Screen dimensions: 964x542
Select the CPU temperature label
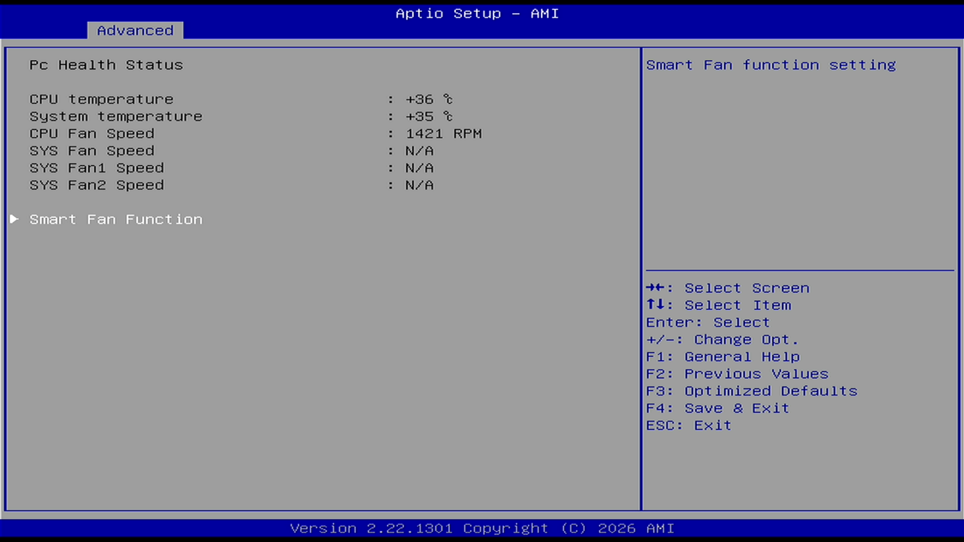coord(102,99)
